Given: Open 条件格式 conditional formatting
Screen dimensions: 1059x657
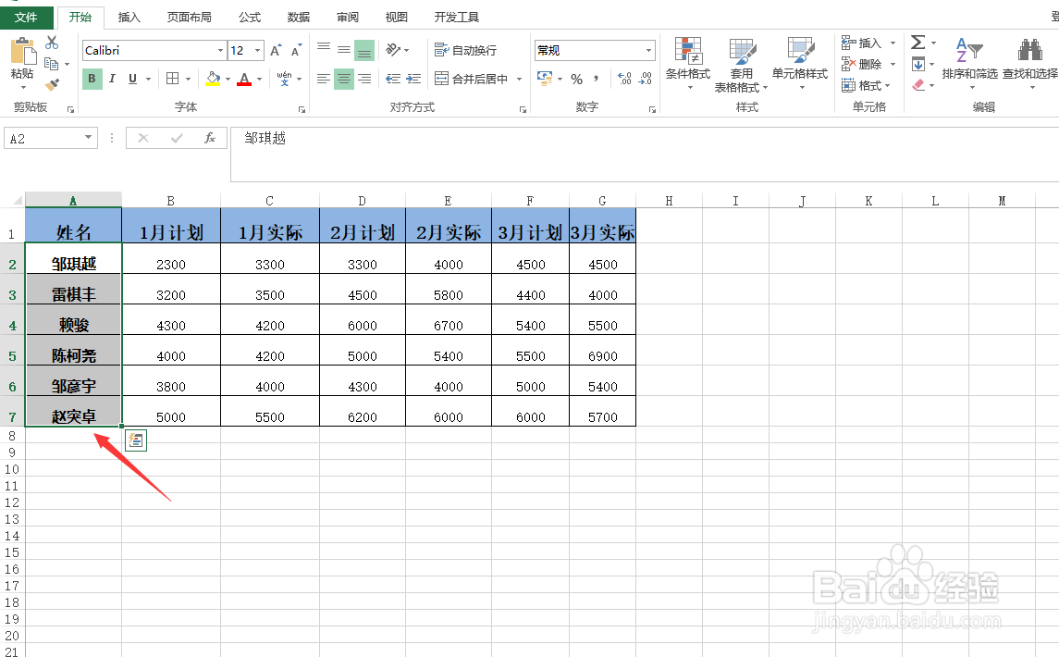Looking at the screenshot, I should pos(688,64).
